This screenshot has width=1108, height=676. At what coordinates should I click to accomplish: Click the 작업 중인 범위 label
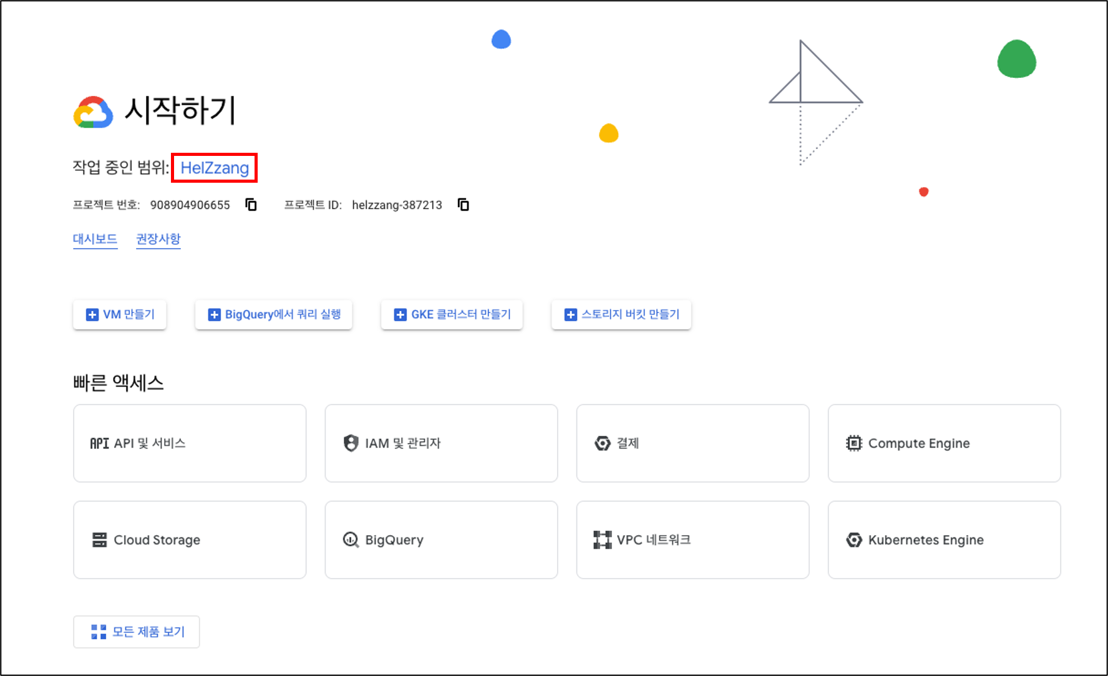pyautogui.click(x=120, y=167)
